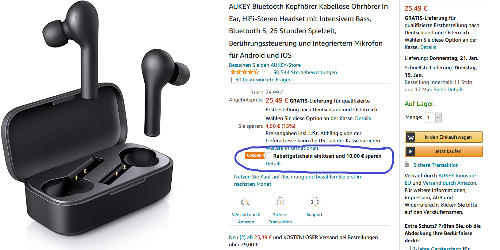The image size is (500, 250).
Task: Open coupon Details link below Rabattgutschein
Action: pos(274,164)
